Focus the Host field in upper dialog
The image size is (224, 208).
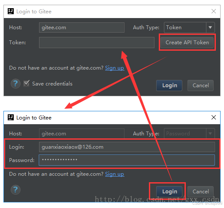point(82,28)
